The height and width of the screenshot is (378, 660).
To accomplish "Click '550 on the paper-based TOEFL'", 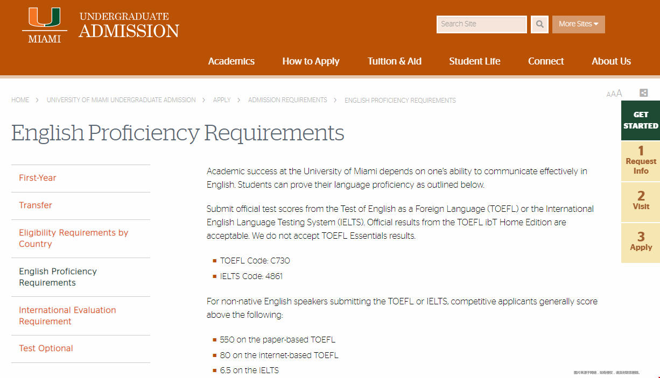I will click(278, 340).
